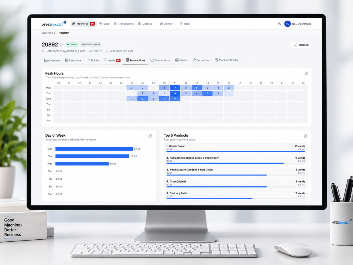
Task: Select Kettle Mature Cheddar & Red Onion row
Action: tap(236, 171)
